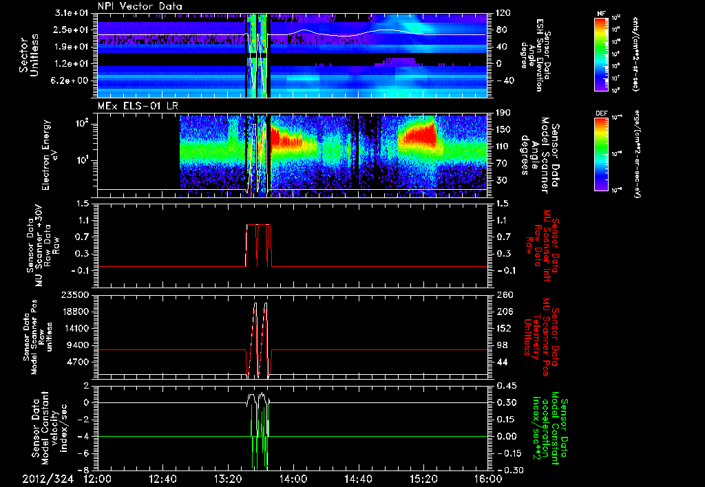Click the "13:20" time axis label
Image resolution: width=705 pixels, height=487 pixels.
pyautogui.click(x=228, y=479)
